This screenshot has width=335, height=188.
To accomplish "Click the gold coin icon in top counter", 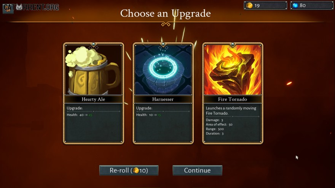I will [x=250, y=5].
